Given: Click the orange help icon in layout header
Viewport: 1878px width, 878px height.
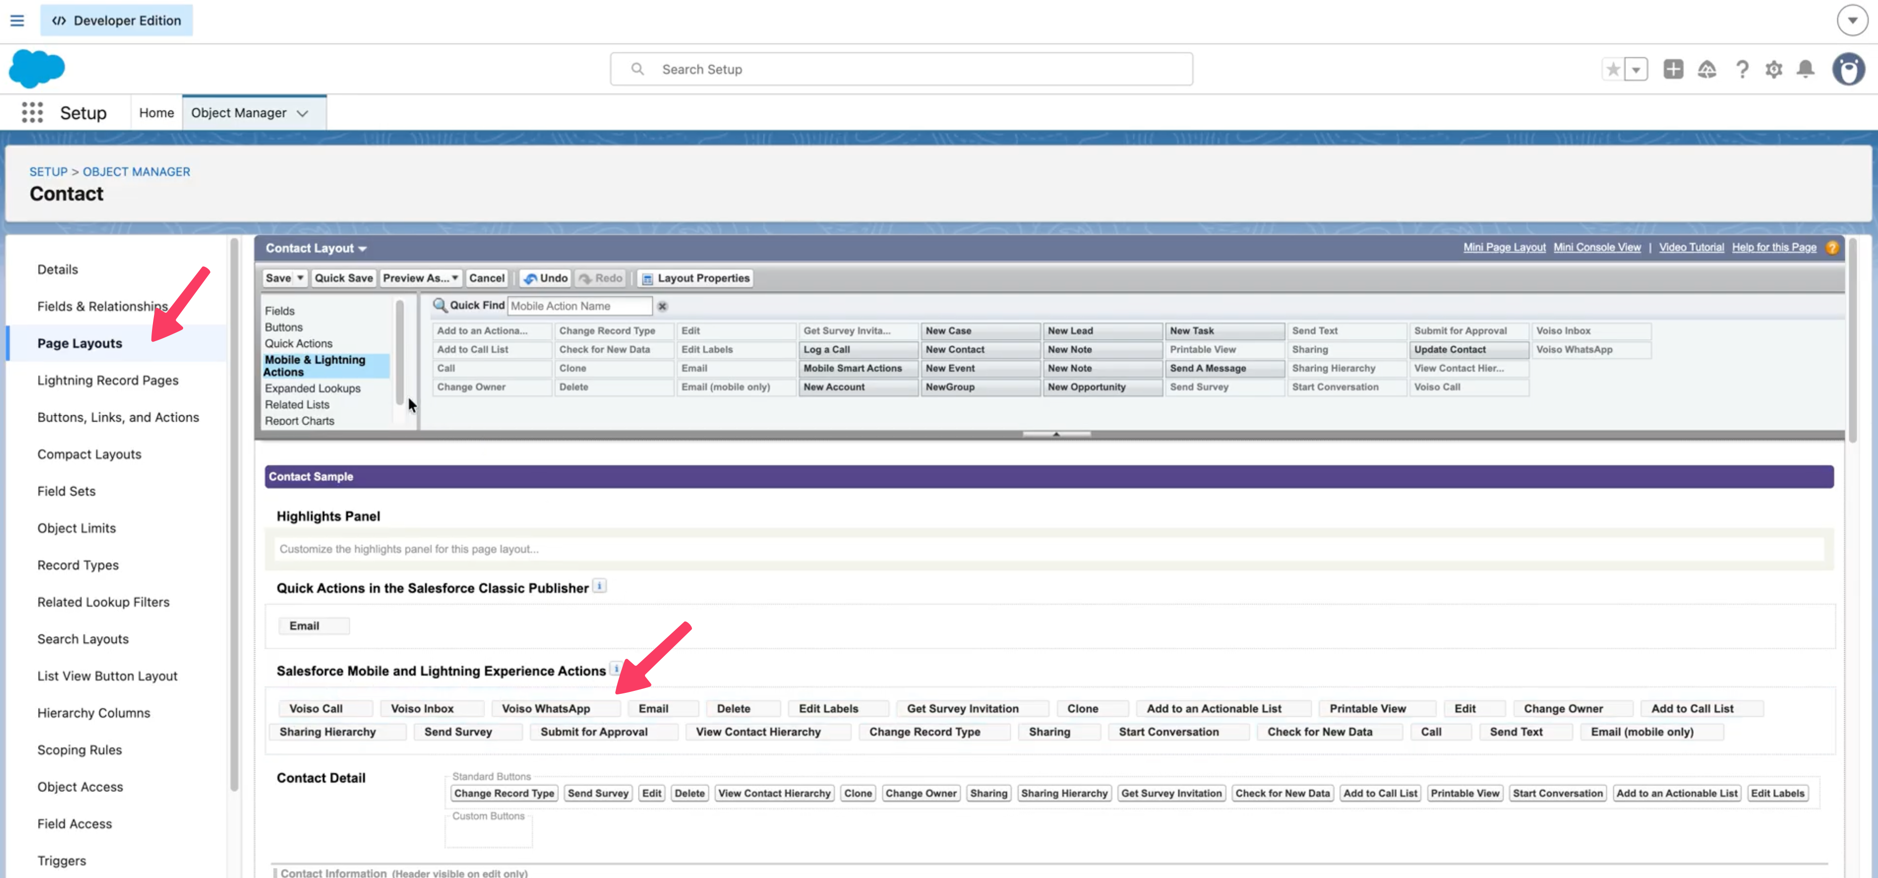Looking at the screenshot, I should coord(1832,248).
